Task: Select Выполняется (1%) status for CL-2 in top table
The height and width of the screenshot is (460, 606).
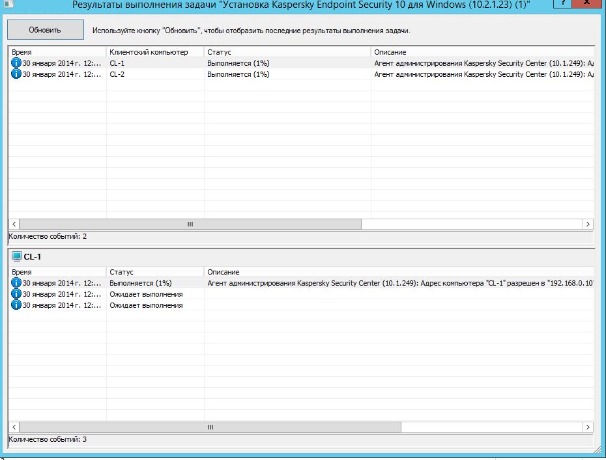Action: point(238,74)
